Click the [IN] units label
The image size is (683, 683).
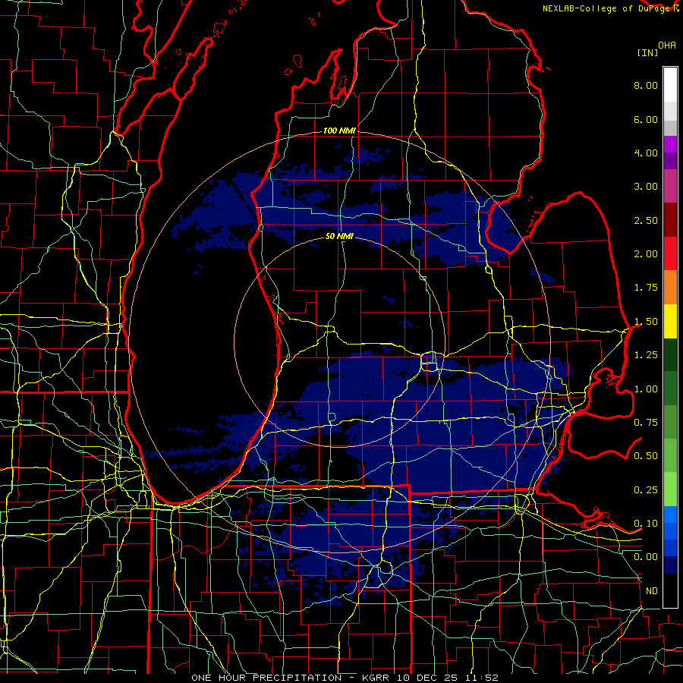click(x=647, y=52)
